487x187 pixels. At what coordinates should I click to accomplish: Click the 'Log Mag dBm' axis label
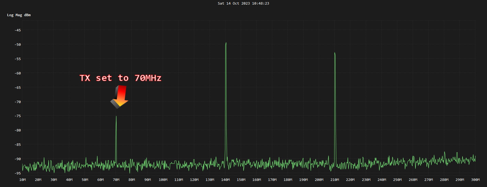19,15
